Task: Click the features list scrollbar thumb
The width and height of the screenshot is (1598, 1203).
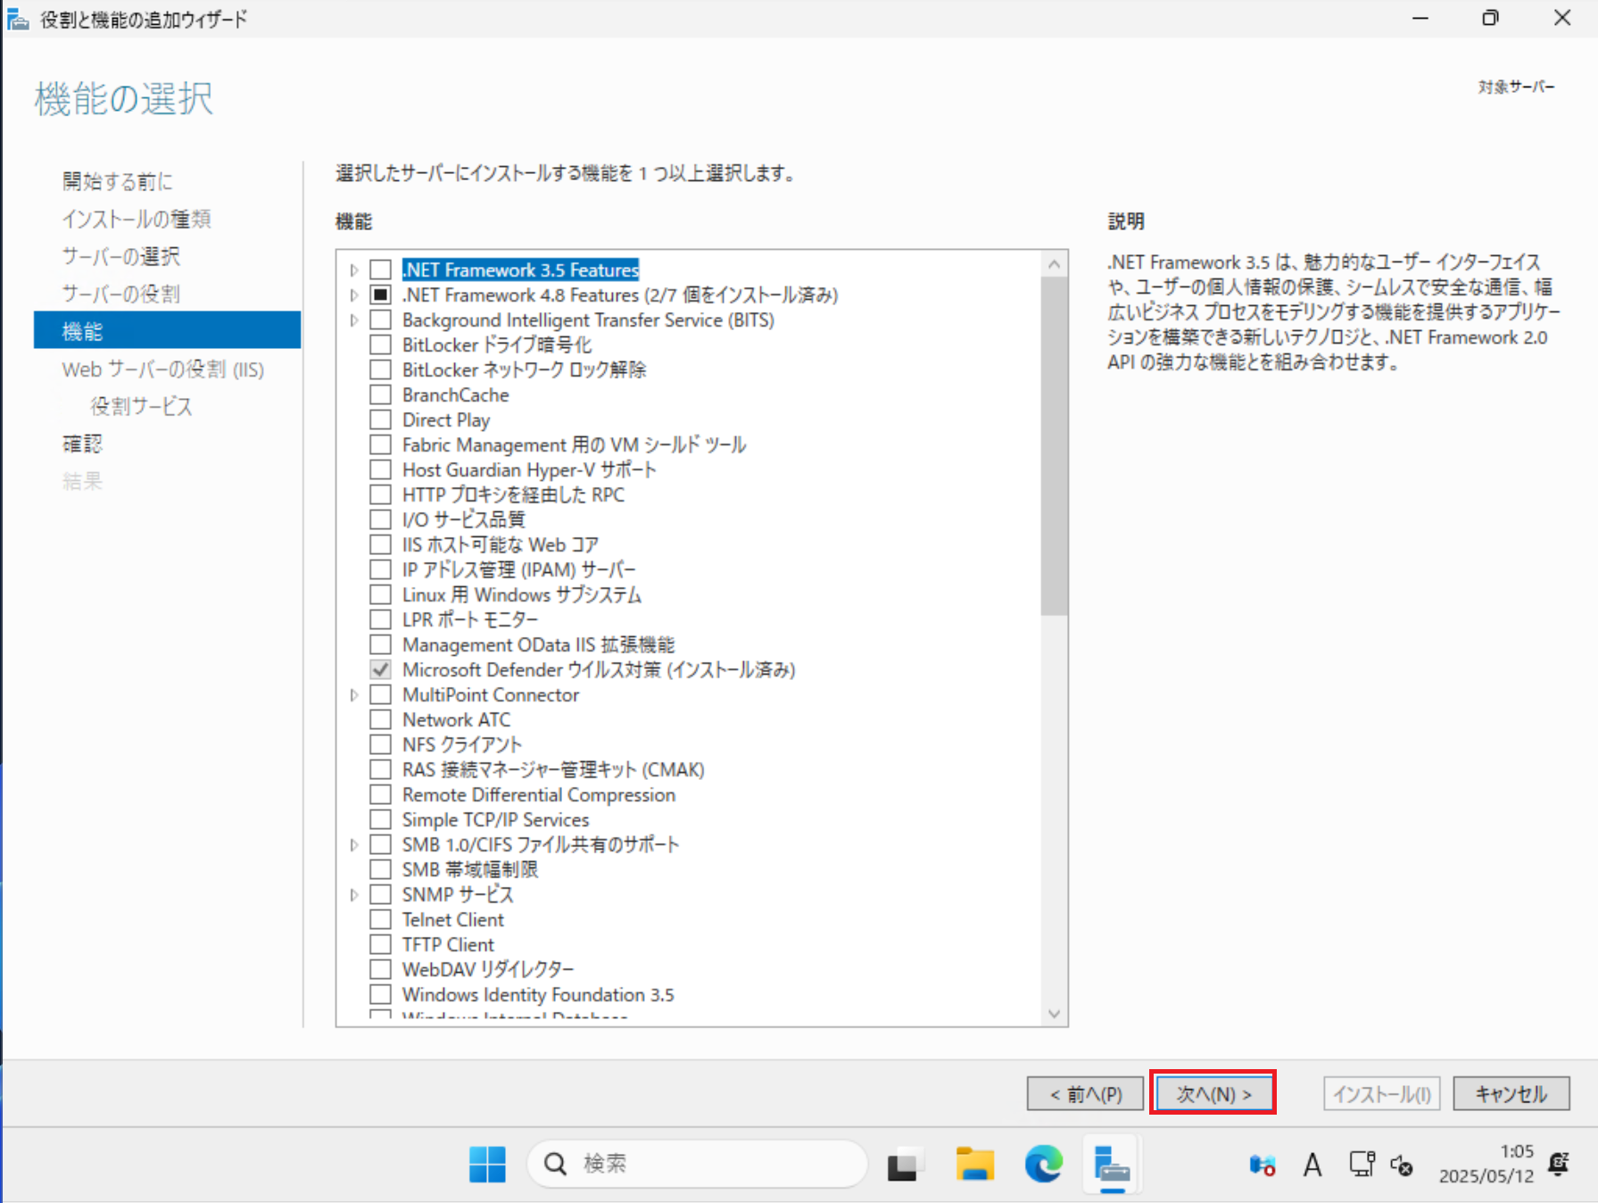Action: tap(1054, 446)
